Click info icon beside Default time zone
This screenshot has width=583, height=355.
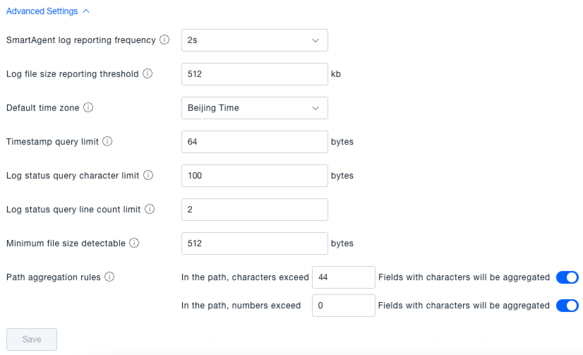point(88,108)
